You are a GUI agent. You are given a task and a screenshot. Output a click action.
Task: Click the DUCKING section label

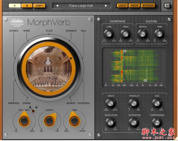pos(151,21)
